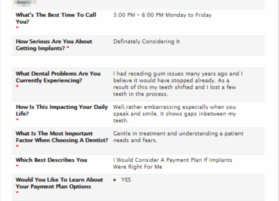Screen dimensions: 279x201
Task: Click the "What Dental Problems" question label
Action: pyautogui.click(x=58, y=77)
